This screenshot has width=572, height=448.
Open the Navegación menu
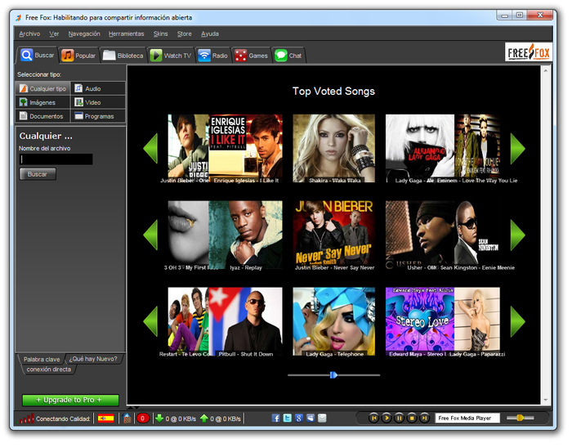click(x=84, y=34)
